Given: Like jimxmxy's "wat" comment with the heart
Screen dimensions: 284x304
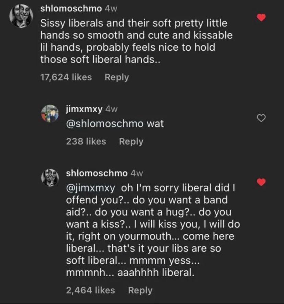Looking at the screenshot, I should [x=262, y=118].
